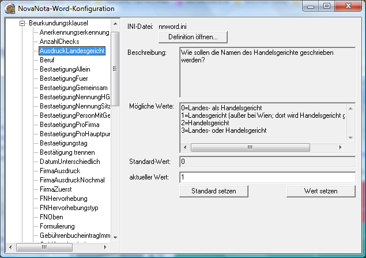Select Anerkennungserkennung in the tree

click(74, 32)
